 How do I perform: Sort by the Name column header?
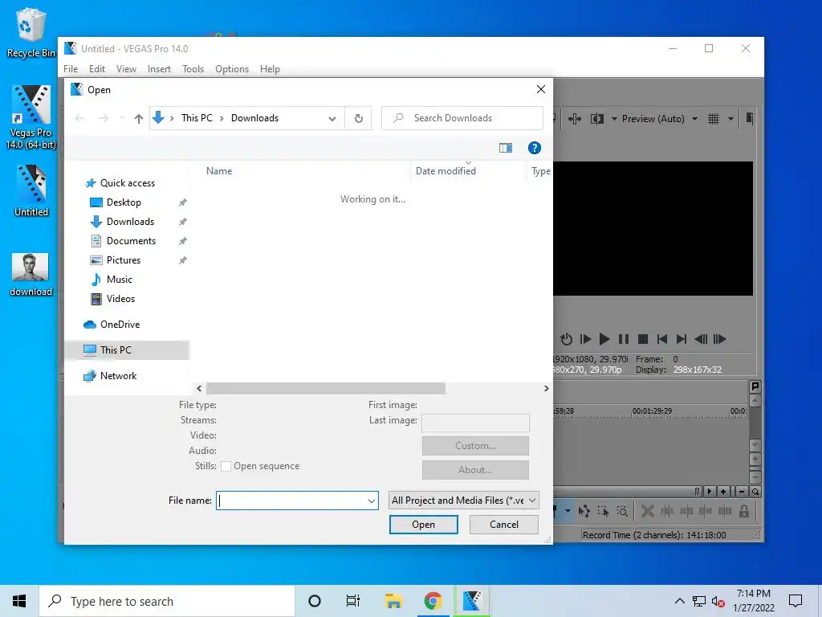[219, 171]
